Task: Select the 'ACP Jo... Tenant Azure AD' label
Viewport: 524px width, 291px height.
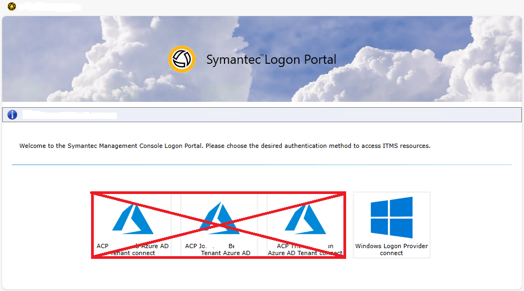Action: (219, 250)
